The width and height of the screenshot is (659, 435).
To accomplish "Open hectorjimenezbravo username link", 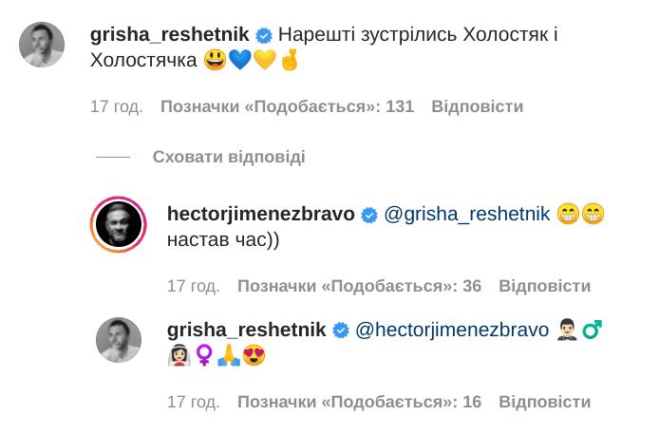I will point(260,215).
